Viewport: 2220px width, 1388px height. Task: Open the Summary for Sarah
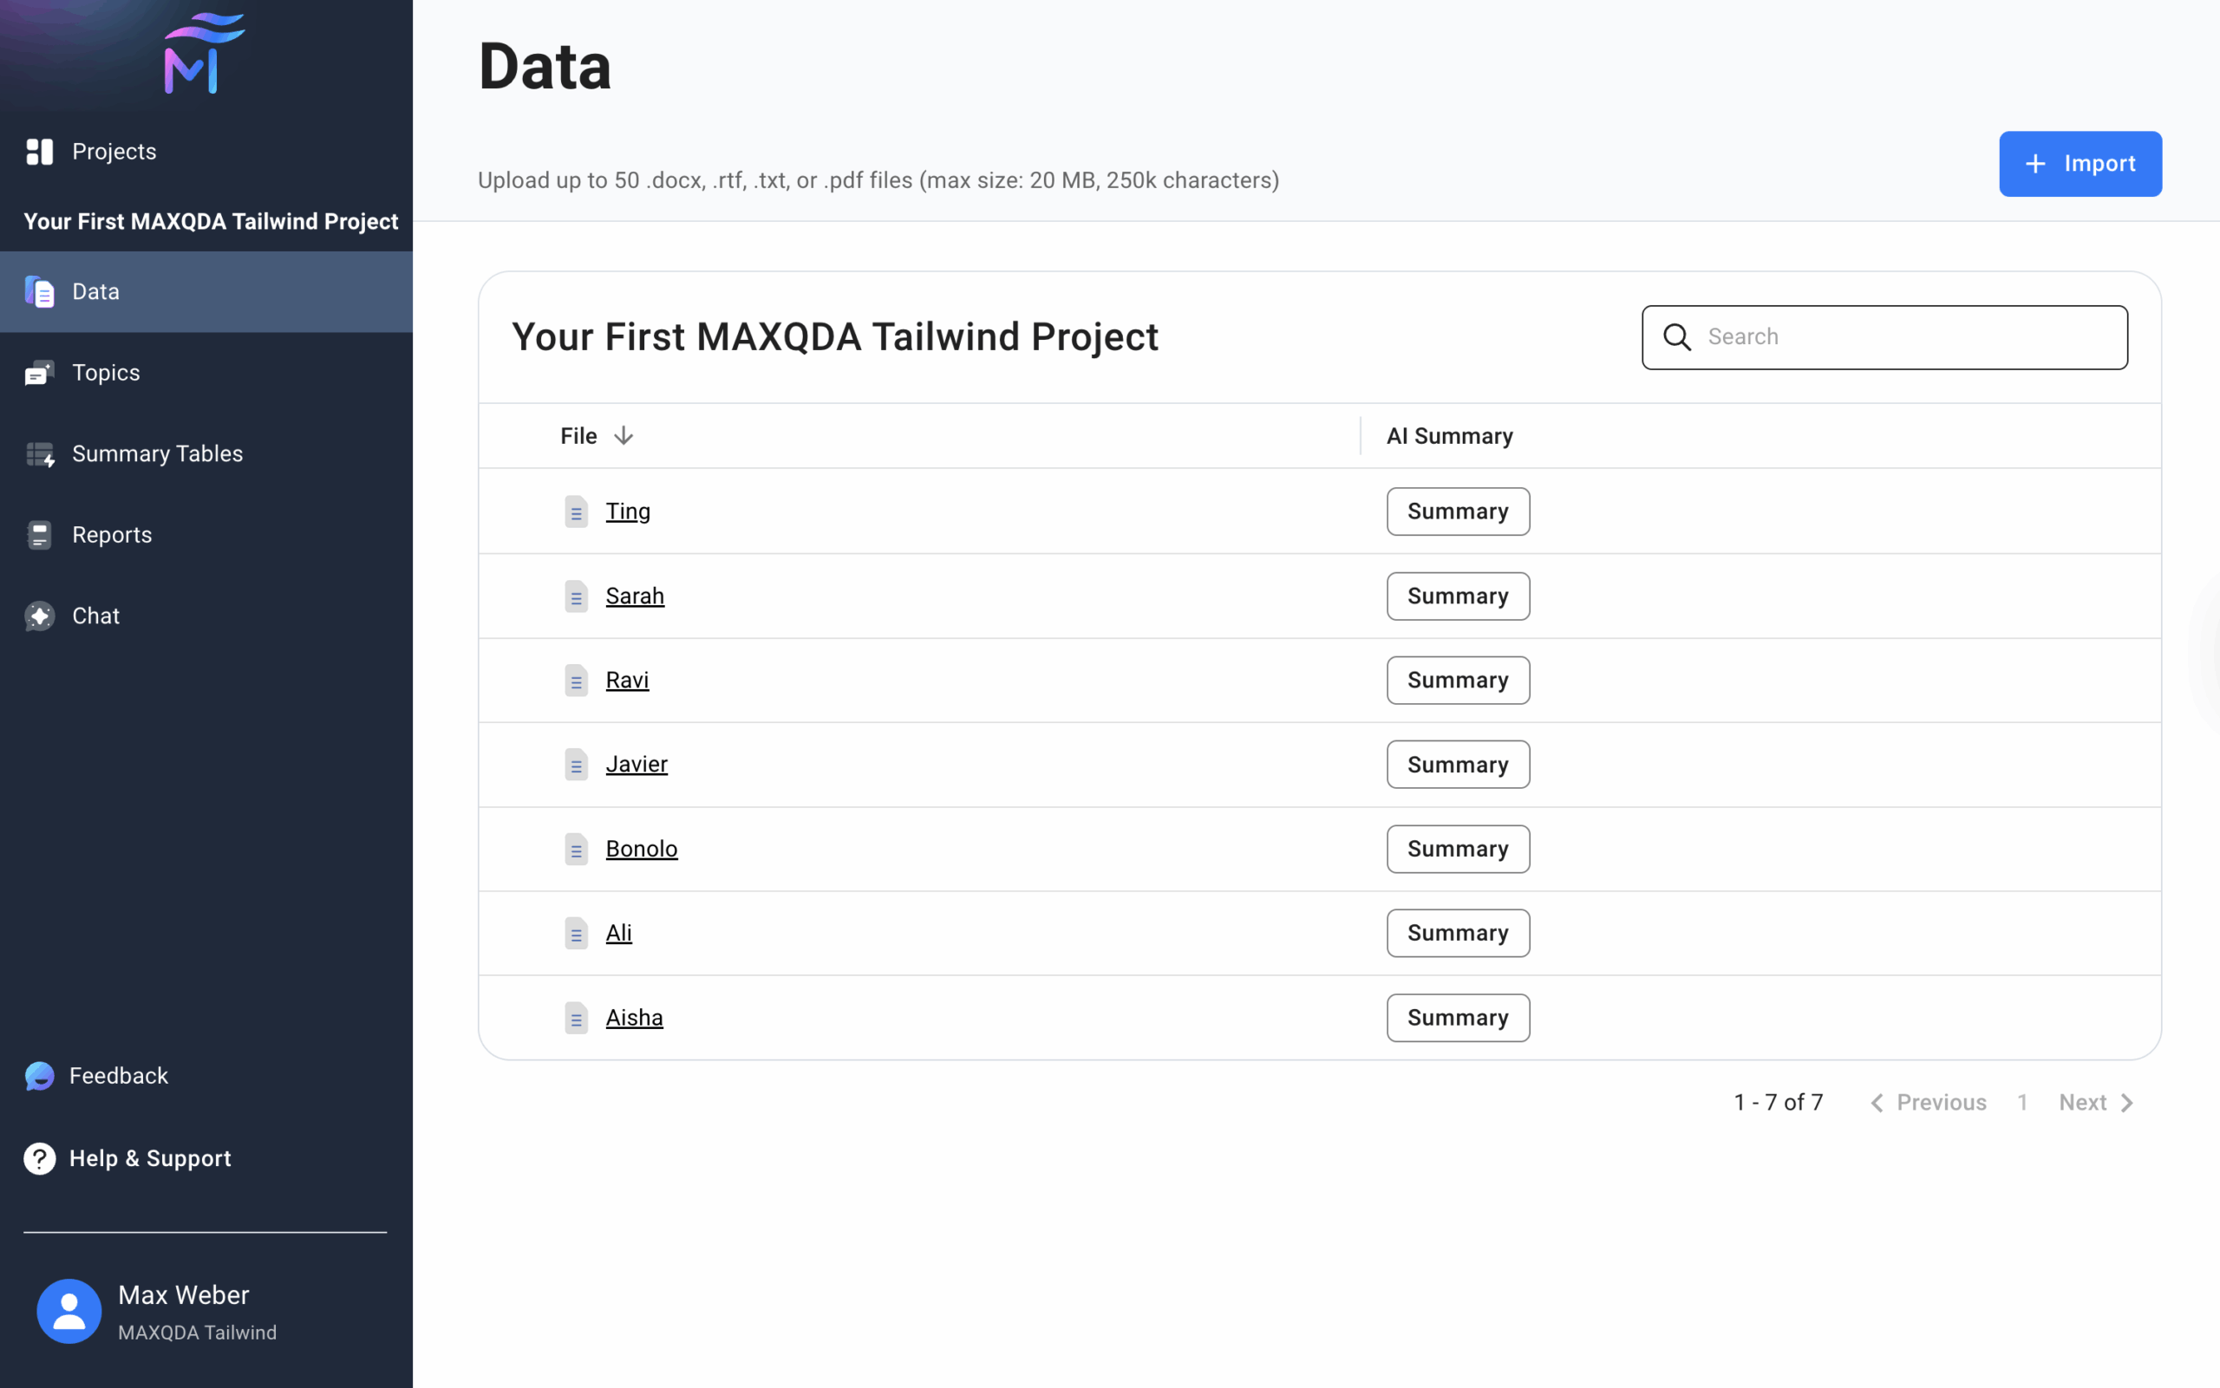coord(1457,596)
